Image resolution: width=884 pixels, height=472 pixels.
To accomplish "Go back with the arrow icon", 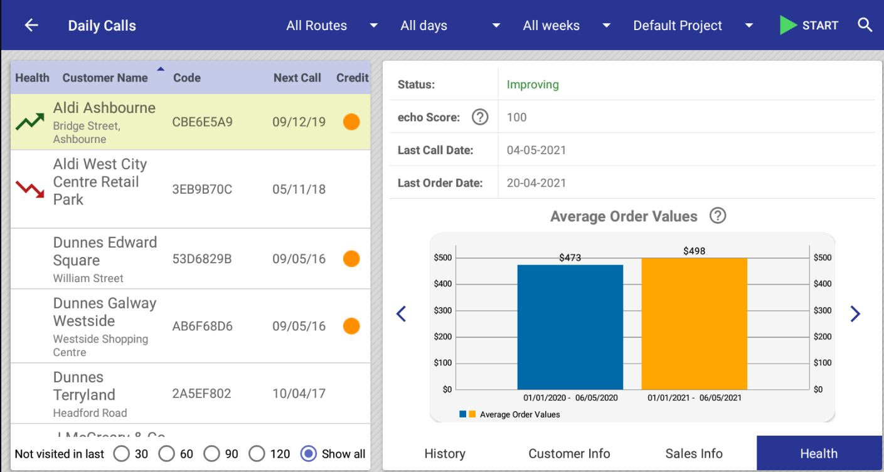I will tap(31, 26).
